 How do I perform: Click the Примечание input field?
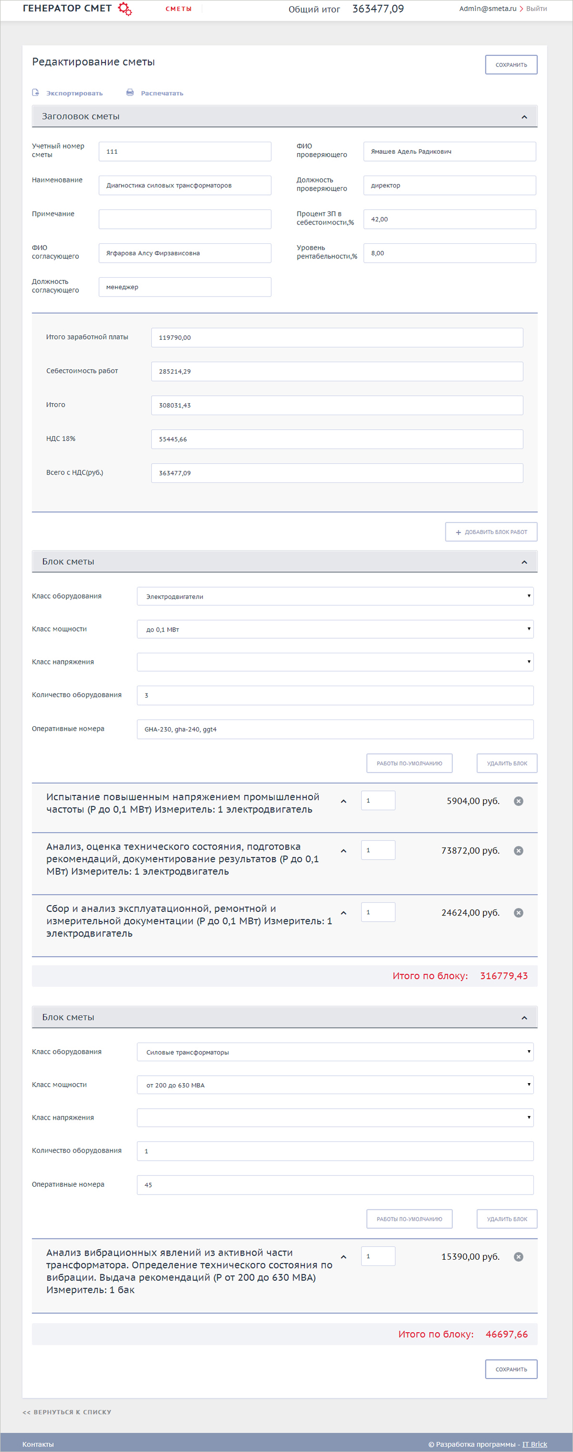[185, 219]
